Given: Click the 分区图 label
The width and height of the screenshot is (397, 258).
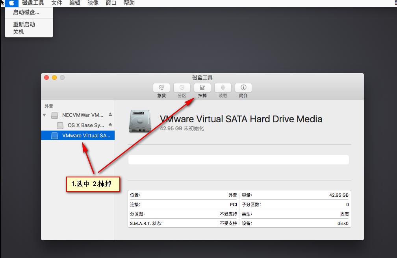Looking at the screenshot, I should (137, 214).
